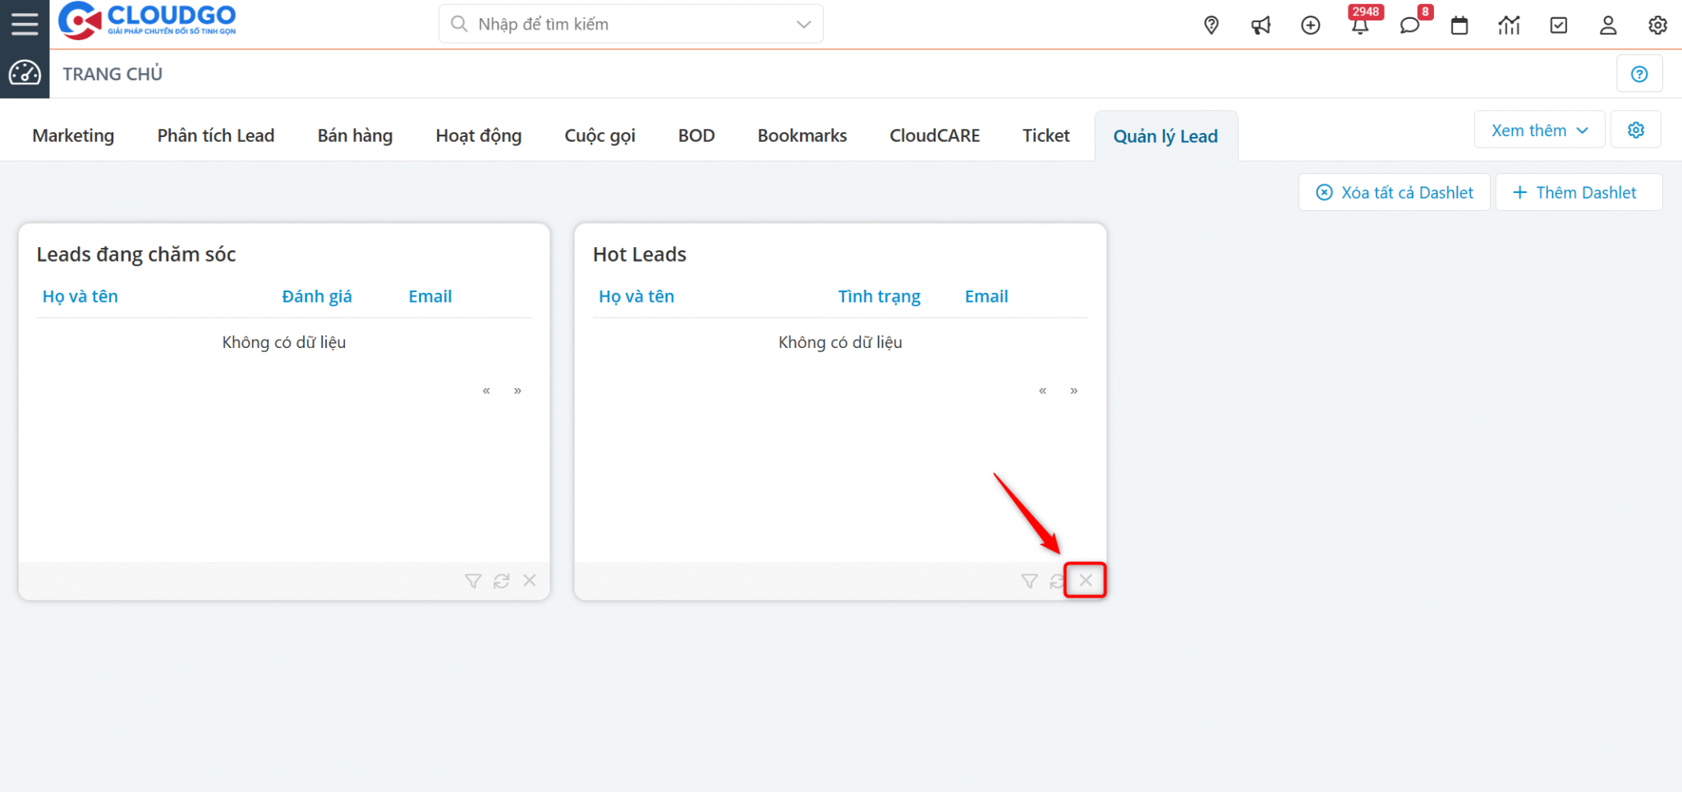The width and height of the screenshot is (1682, 792).
Task: Open the user profile icon
Action: pyautogui.click(x=1608, y=25)
